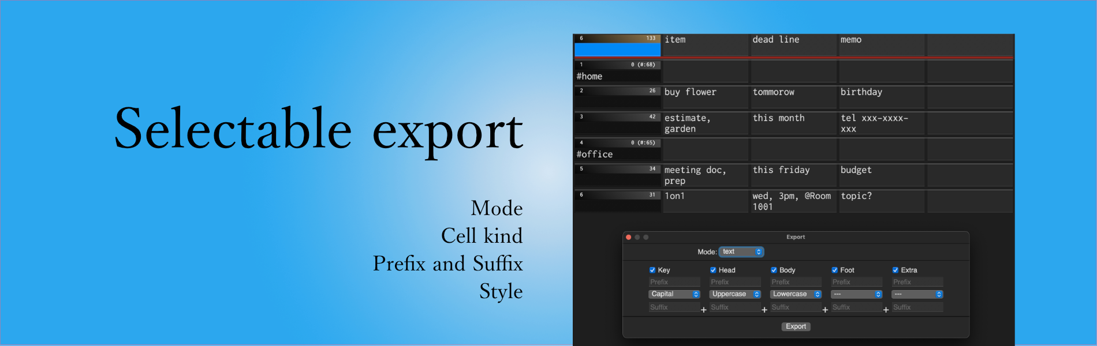This screenshot has width=1097, height=346.
Task: Select the 'dead line' header cell
Action: coord(793,45)
